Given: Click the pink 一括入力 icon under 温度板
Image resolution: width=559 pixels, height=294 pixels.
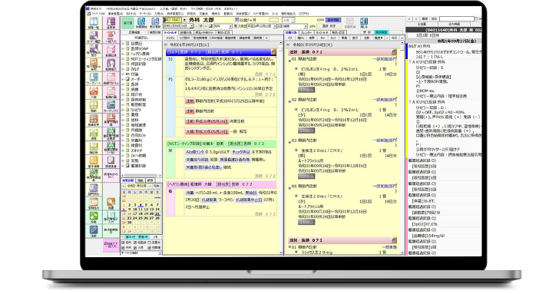Looking at the screenshot, I should pos(111,38).
